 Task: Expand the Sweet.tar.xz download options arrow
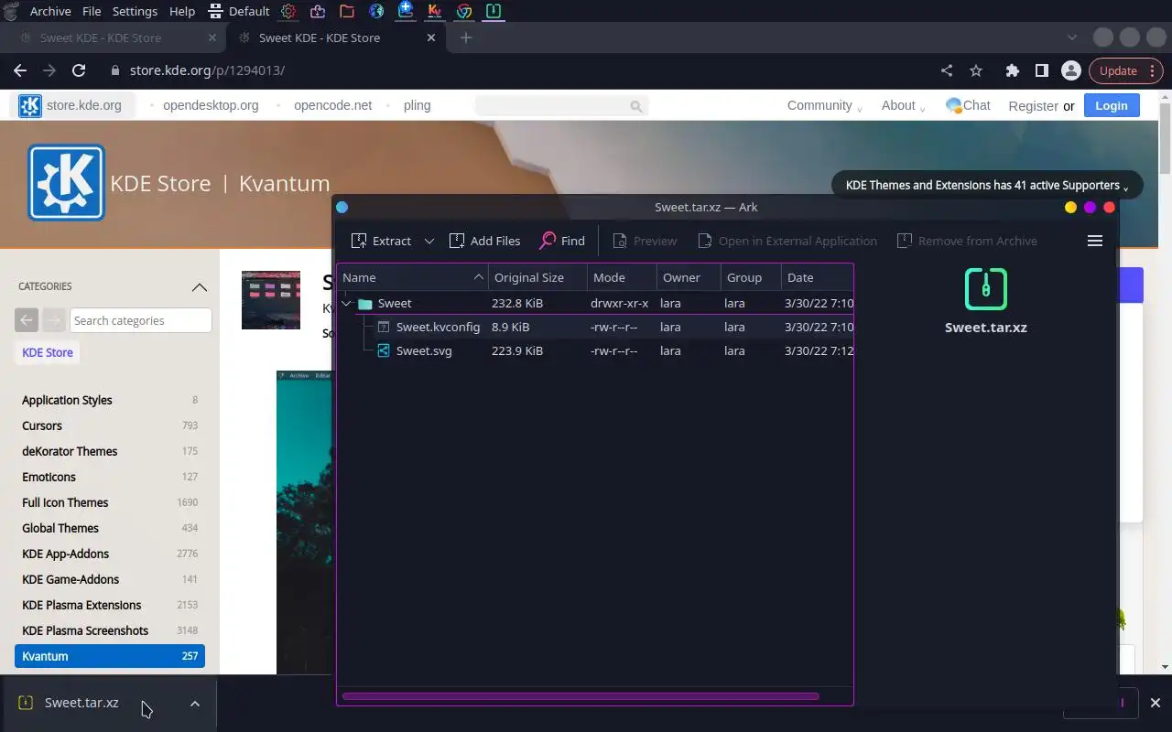194,704
